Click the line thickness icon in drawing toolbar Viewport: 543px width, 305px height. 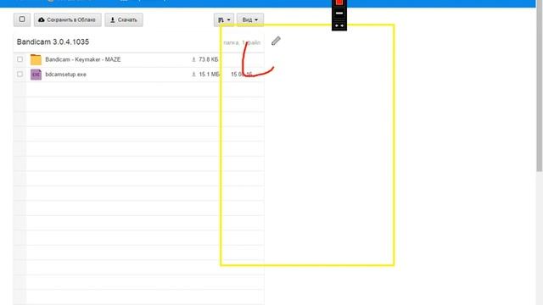(x=339, y=14)
